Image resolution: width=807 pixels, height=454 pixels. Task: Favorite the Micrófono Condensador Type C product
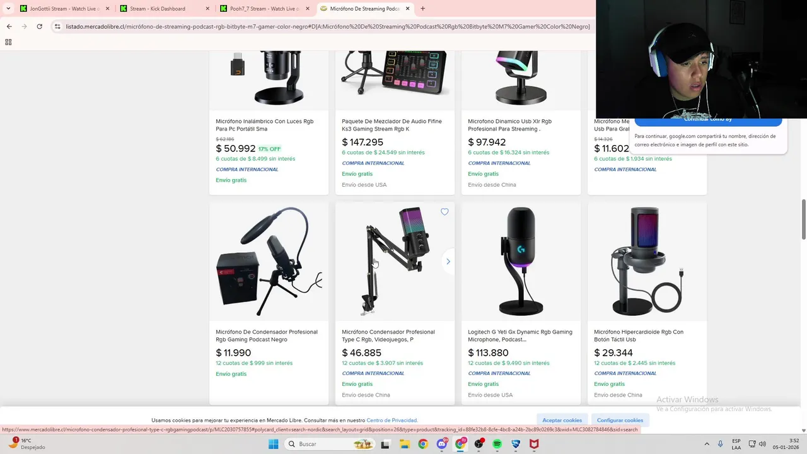(444, 212)
